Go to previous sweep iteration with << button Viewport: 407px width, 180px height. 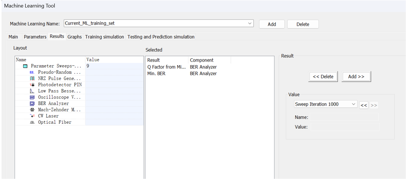click(363, 105)
